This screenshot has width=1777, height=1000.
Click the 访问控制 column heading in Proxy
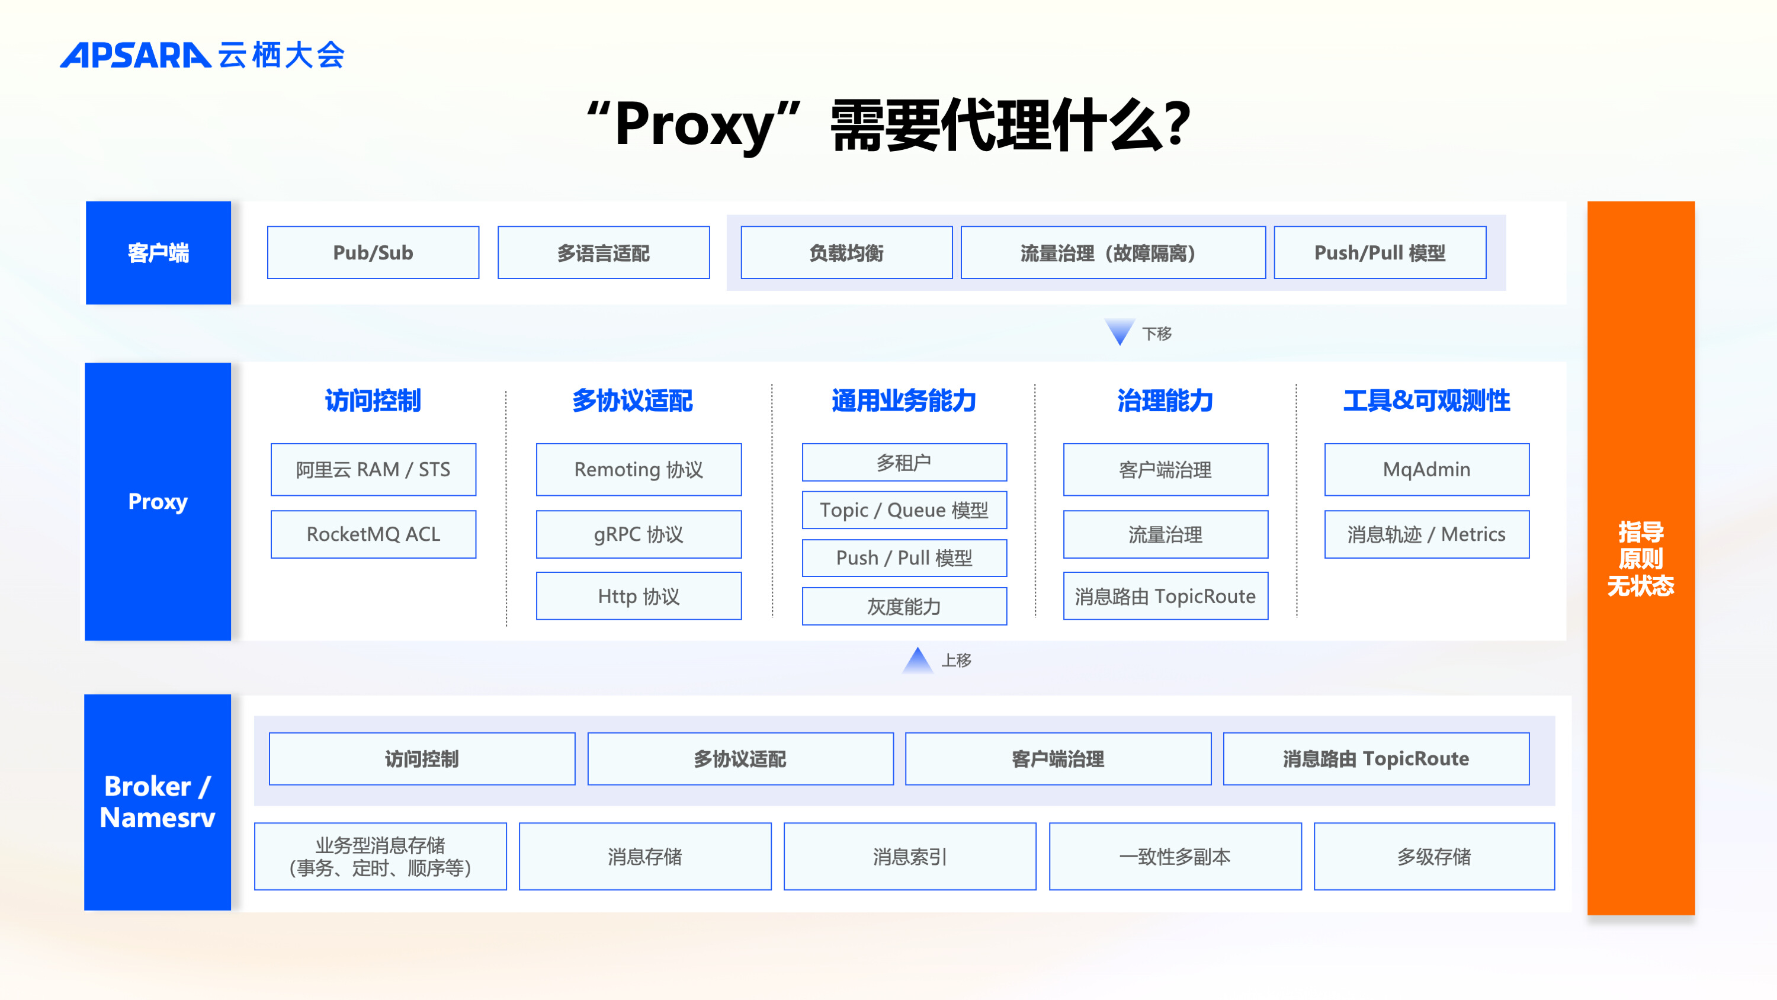pos(373,400)
